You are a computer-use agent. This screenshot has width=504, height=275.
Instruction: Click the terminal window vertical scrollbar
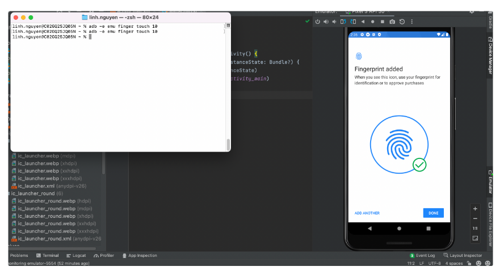[x=228, y=145]
